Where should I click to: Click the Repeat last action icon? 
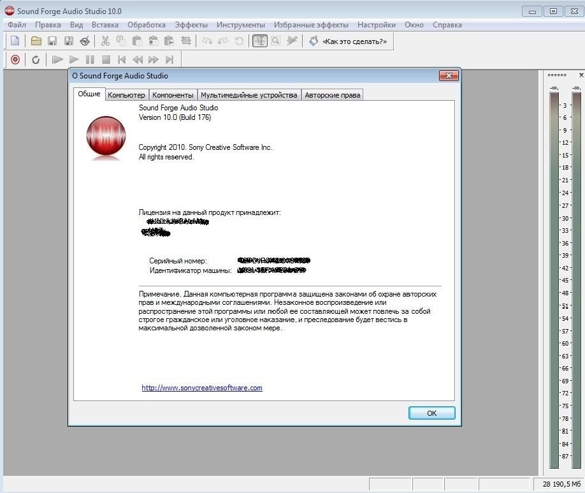[x=239, y=41]
